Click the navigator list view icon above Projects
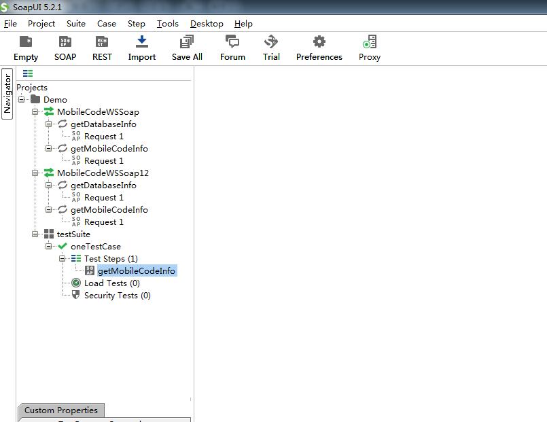This screenshot has height=422, width=547. point(28,73)
